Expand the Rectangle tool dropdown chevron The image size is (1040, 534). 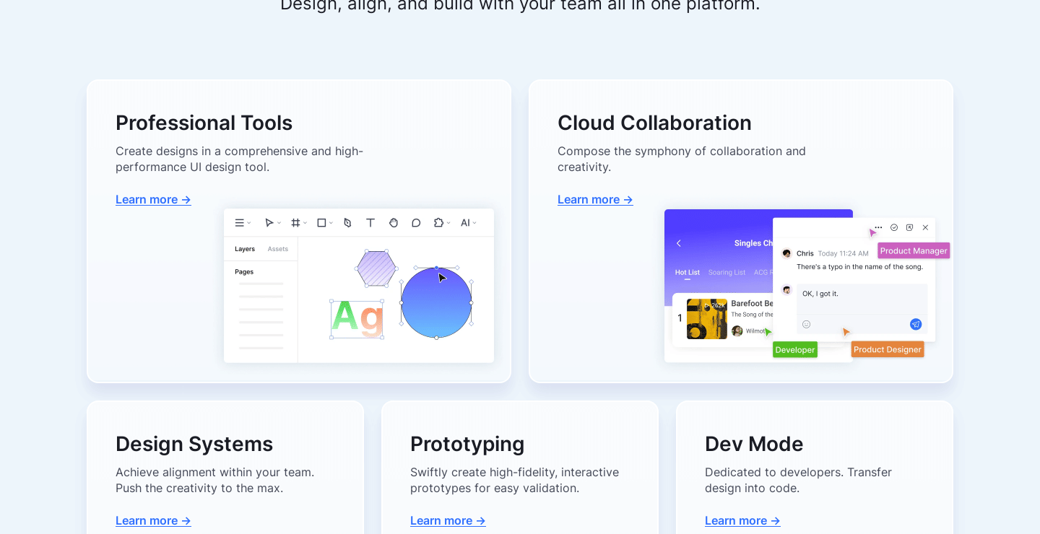[331, 222]
